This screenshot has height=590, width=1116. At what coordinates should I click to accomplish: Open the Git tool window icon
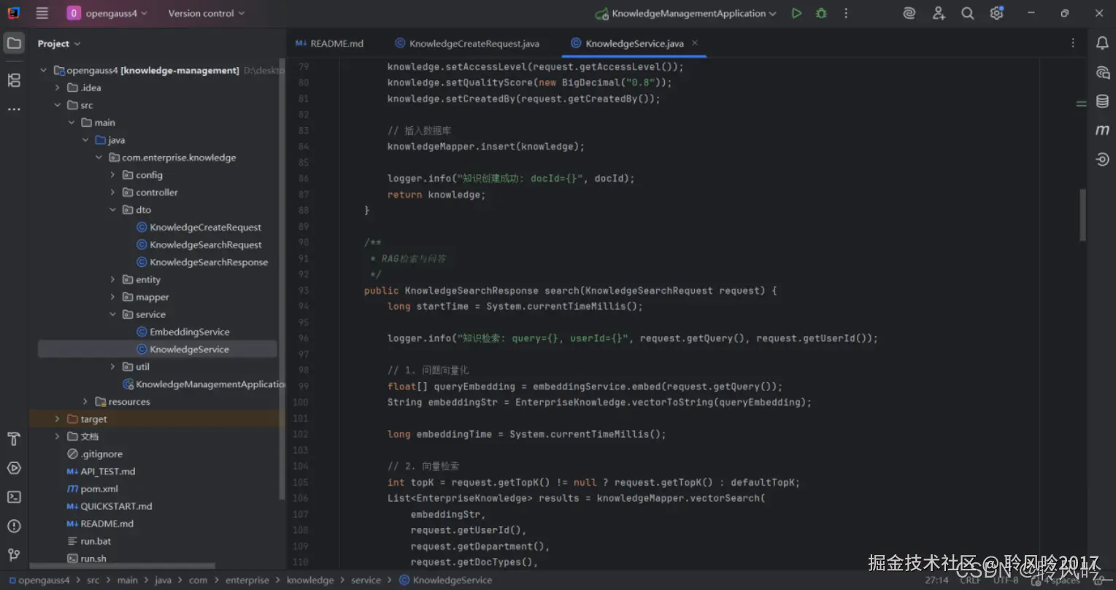click(14, 555)
